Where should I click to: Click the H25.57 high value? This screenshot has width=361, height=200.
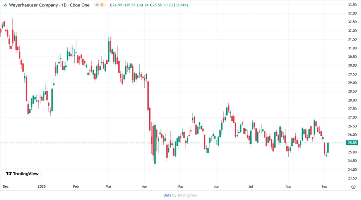[x=130, y=5]
